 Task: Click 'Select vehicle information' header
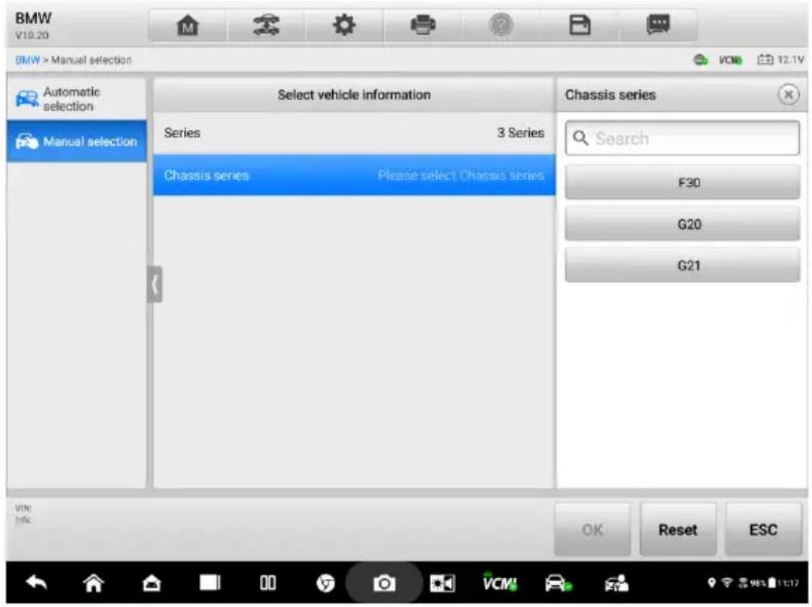tap(354, 95)
